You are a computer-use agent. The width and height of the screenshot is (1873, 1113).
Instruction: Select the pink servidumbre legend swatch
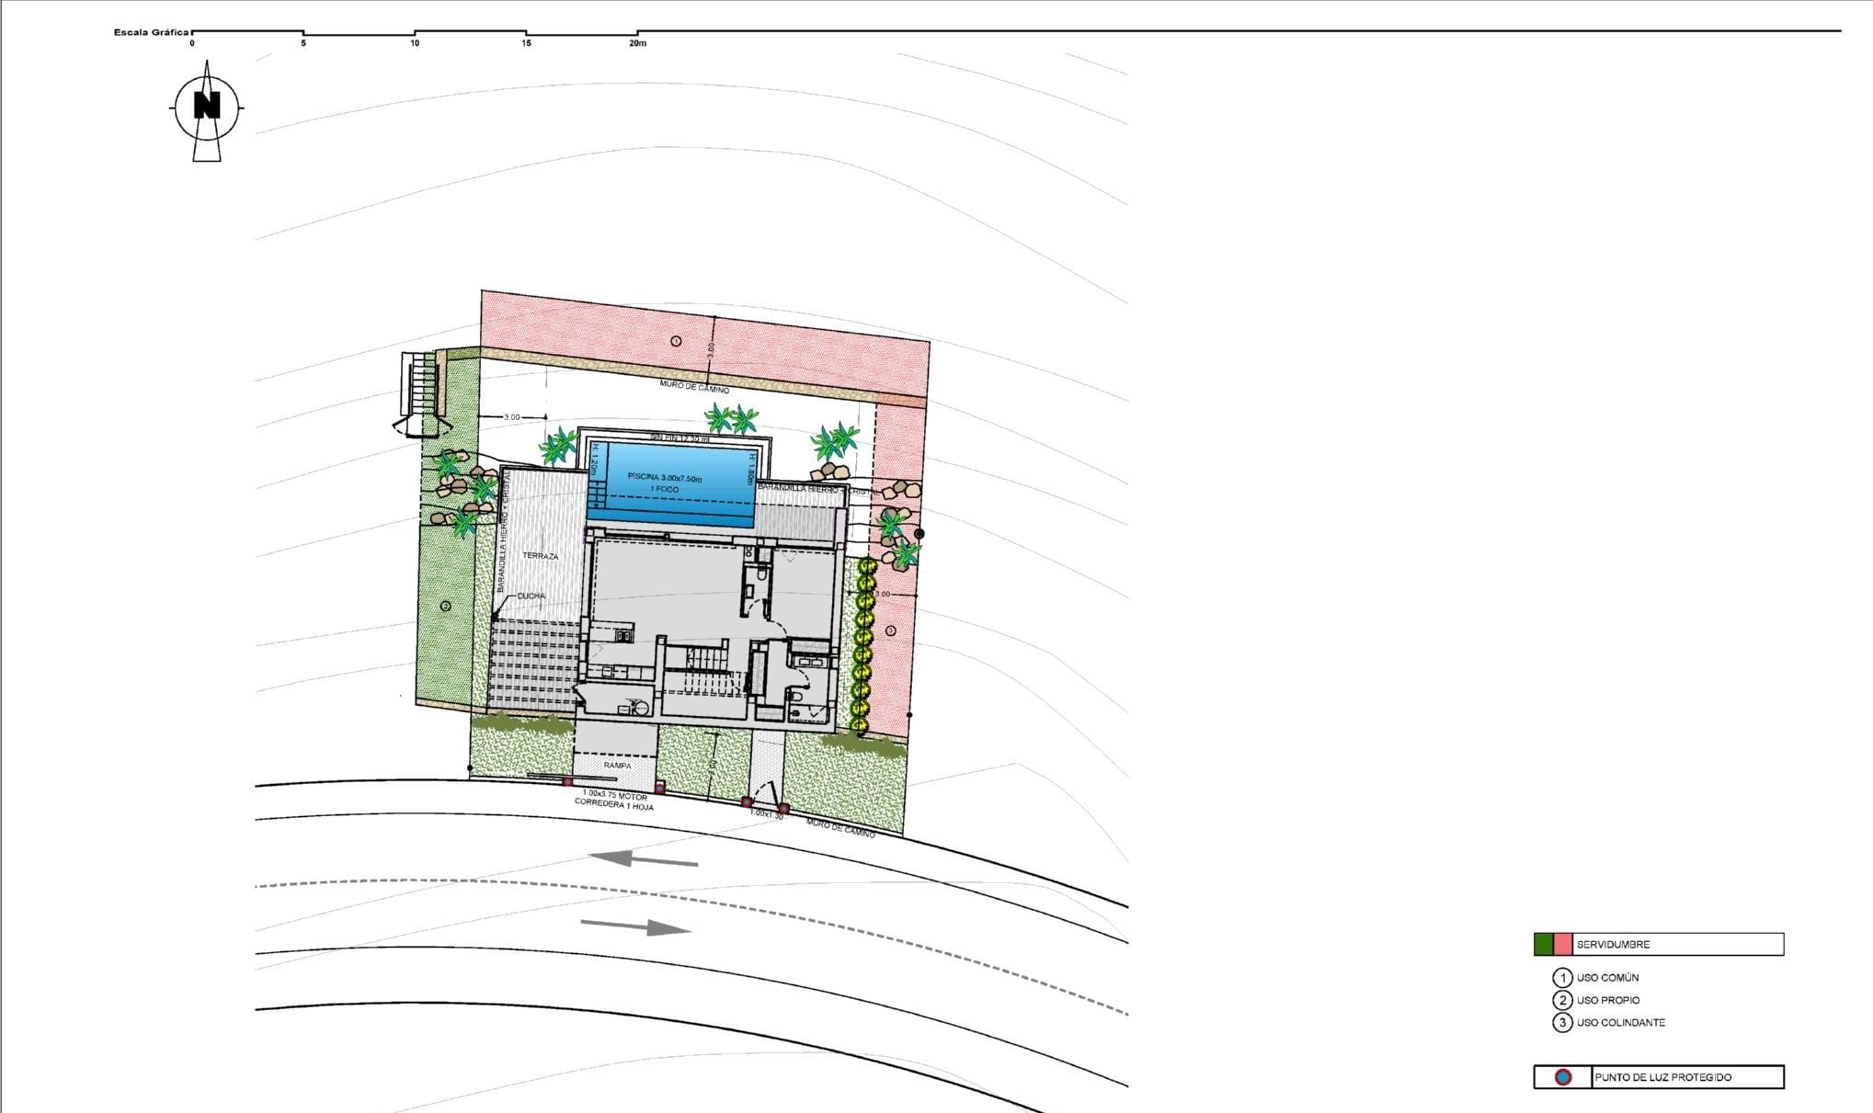(x=1562, y=944)
